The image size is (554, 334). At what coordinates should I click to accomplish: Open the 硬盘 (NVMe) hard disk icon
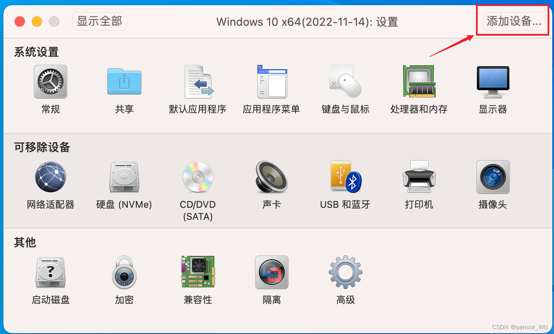pos(124,177)
